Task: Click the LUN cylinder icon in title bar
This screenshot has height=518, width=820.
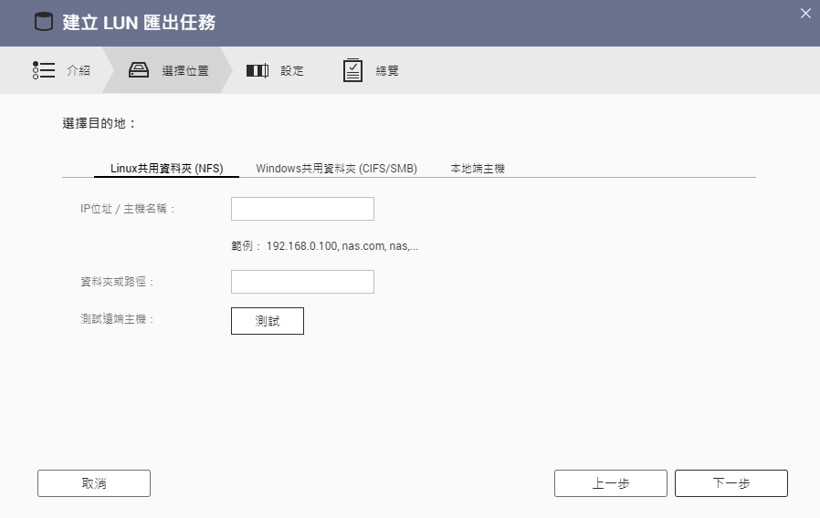Action: tap(44, 23)
